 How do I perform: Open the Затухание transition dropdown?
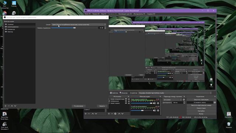click(172, 100)
